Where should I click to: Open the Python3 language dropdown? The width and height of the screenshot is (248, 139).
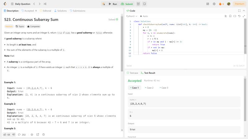[132, 16]
